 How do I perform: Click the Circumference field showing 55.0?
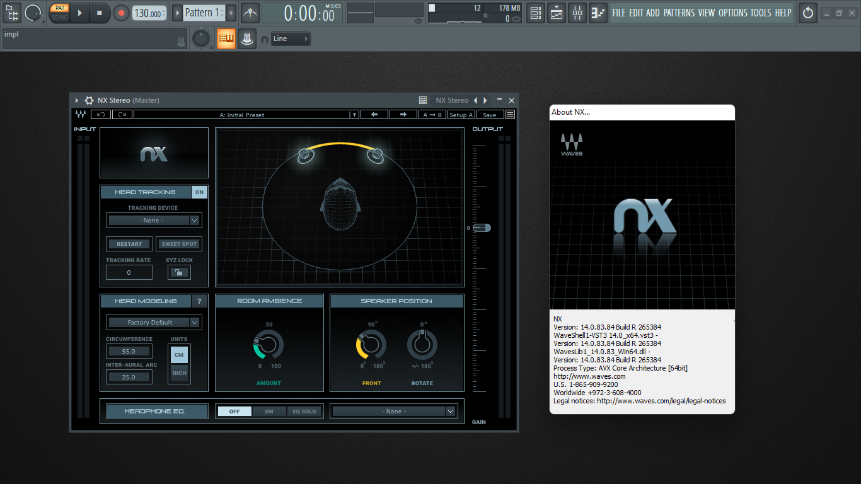[x=129, y=352]
